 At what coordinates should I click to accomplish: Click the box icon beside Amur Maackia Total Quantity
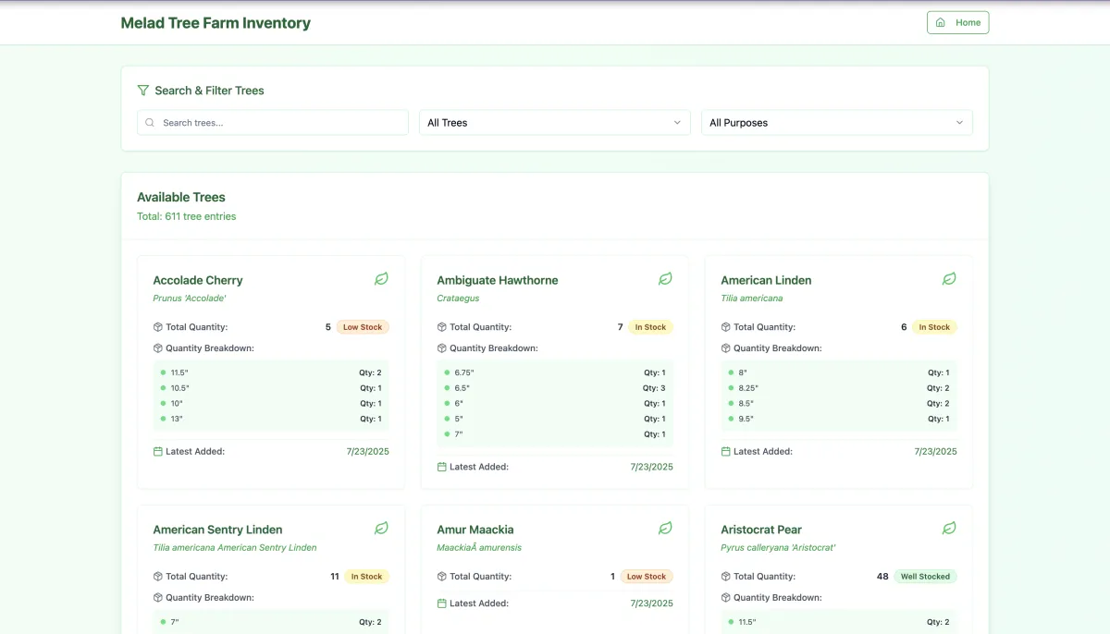coord(442,577)
